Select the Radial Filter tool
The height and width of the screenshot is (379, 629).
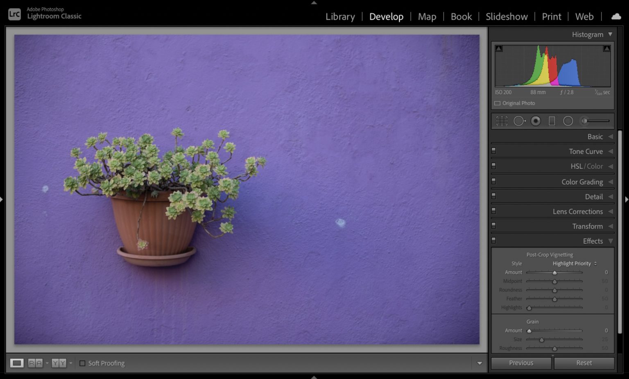[568, 121]
